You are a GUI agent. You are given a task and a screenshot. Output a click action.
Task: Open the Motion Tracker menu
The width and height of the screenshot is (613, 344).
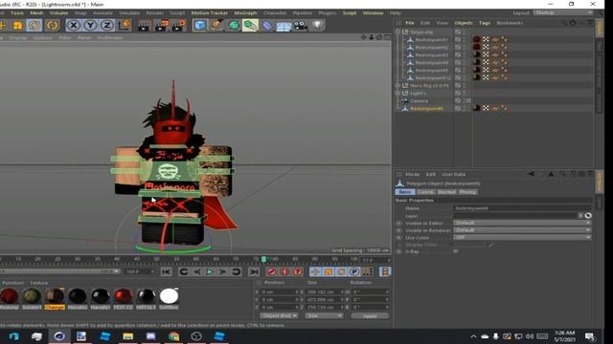click(x=210, y=12)
